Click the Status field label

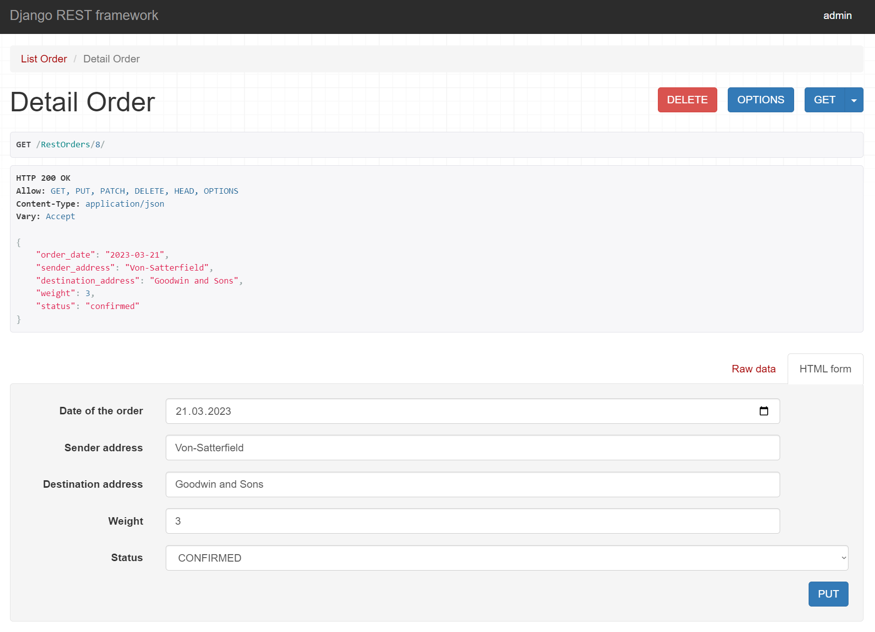coord(127,558)
